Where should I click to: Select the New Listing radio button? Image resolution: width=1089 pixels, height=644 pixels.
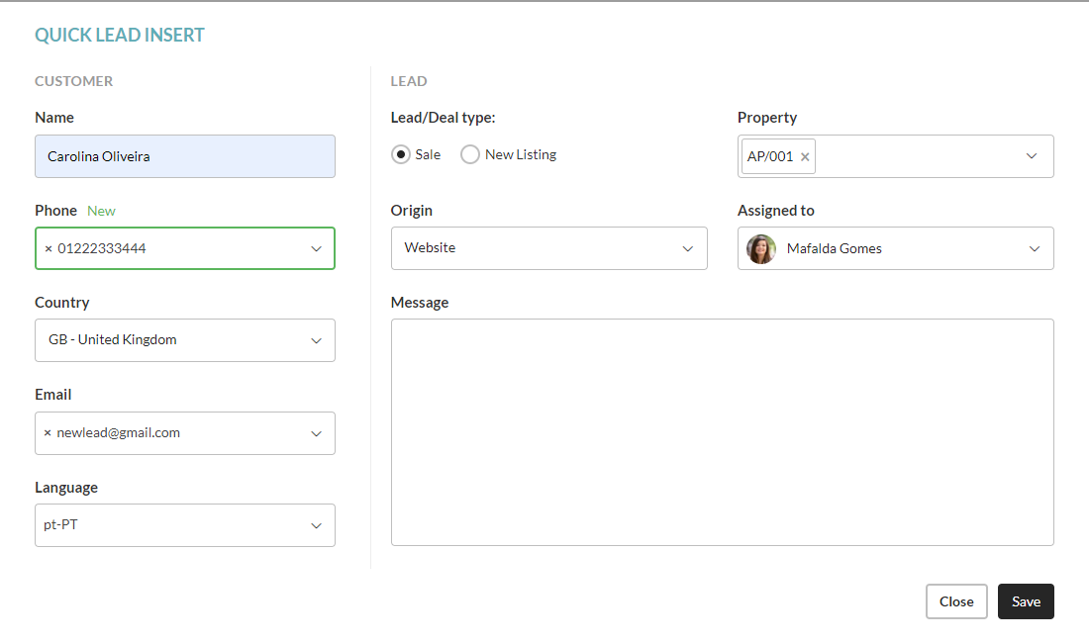click(x=470, y=154)
